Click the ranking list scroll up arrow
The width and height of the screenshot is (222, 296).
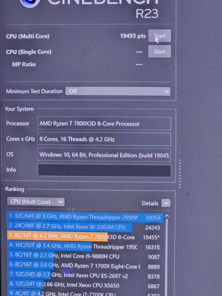pyautogui.click(x=167, y=216)
